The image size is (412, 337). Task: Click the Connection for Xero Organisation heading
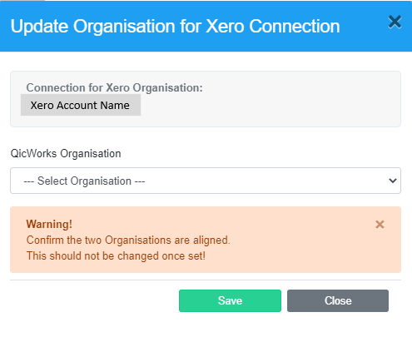114,87
